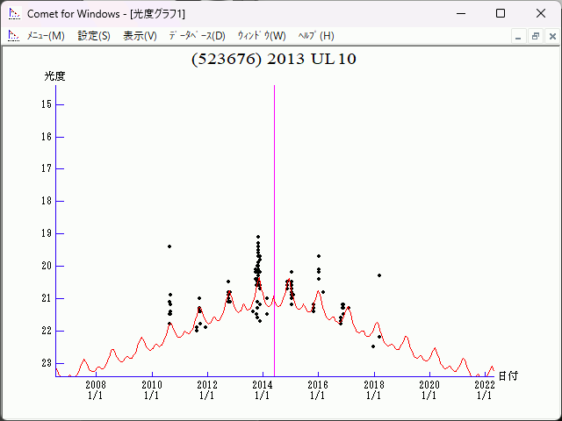Click the magenta vertical date marker line
562x421 pixels.
coord(275,219)
